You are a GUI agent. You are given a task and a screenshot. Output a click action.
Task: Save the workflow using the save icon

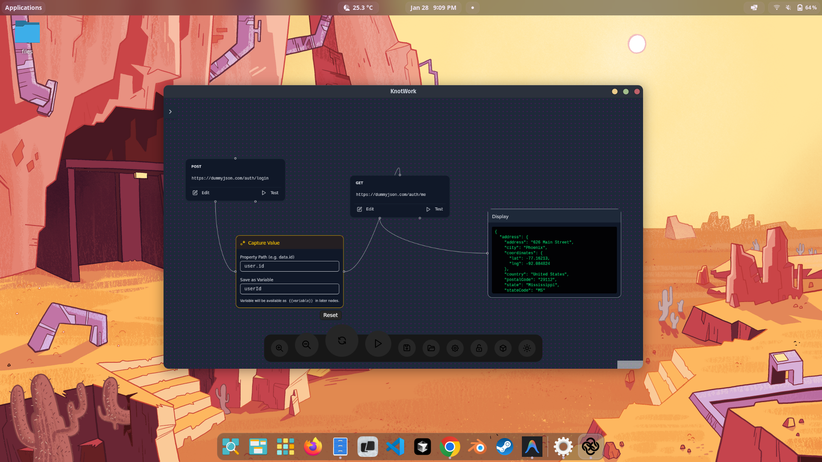click(407, 348)
